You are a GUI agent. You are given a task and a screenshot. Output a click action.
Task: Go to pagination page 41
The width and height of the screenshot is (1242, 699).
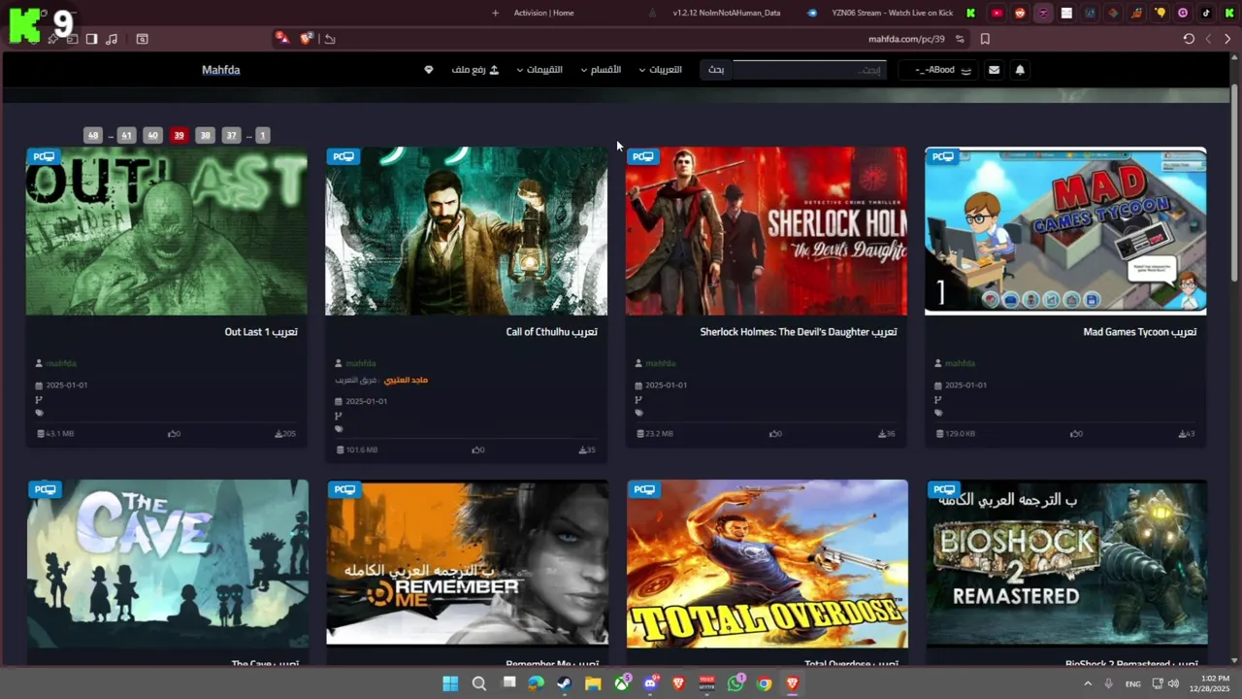pyautogui.click(x=126, y=136)
